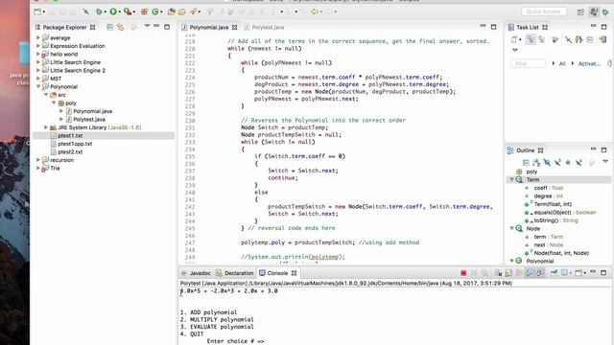Click the New Java Package icon
Screen dimensions: 614x345
click(144, 11)
